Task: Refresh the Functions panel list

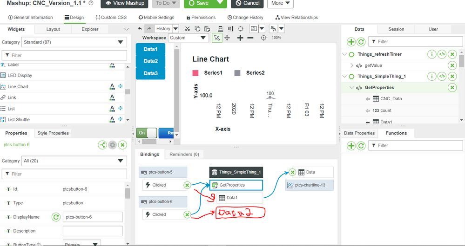Action: pos(361,145)
